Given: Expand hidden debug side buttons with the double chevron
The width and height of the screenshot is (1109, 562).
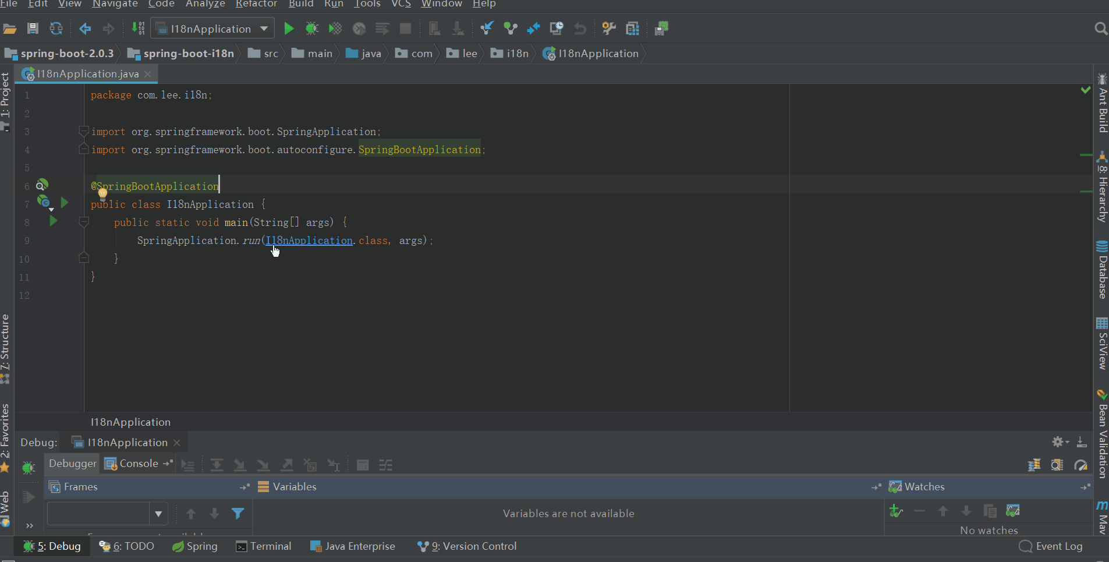Looking at the screenshot, I should coord(29,525).
